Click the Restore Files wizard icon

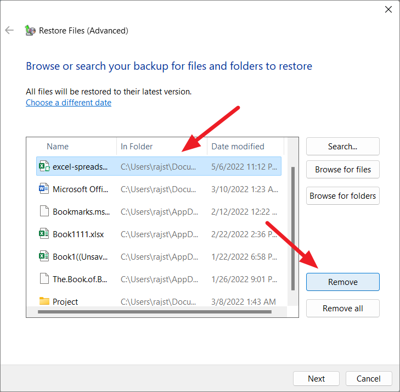click(30, 30)
